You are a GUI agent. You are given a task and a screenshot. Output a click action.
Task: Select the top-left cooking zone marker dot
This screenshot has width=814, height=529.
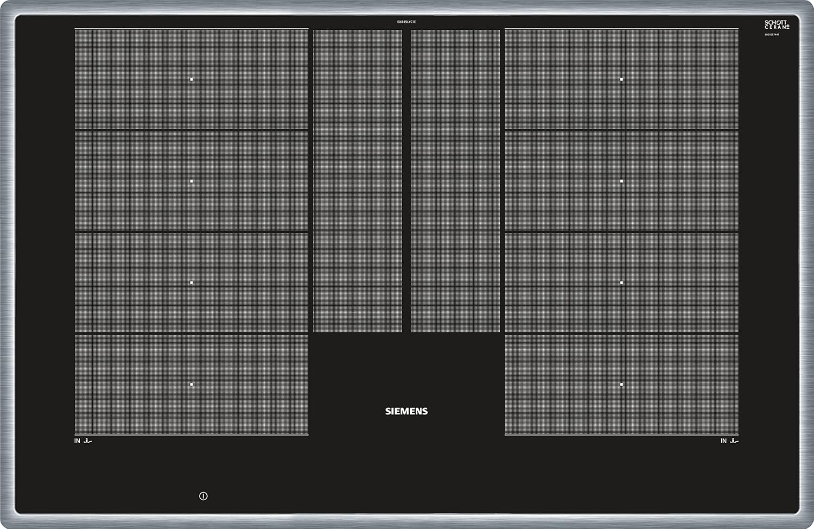pyautogui.click(x=191, y=79)
